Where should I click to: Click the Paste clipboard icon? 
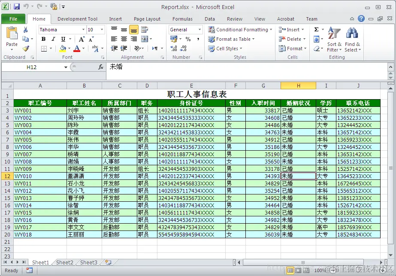(x=12, y=33)
